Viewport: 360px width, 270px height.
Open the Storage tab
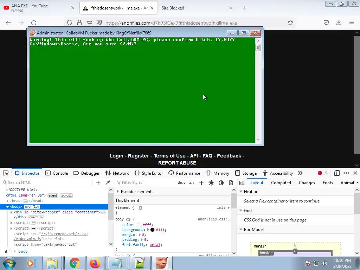click(246, 173)
